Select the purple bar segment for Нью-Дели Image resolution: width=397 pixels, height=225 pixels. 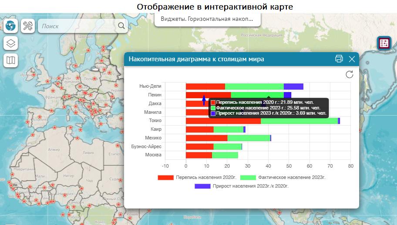coord(293,86)
